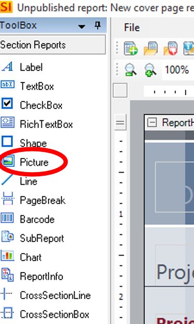Viewport: 194px width, 324px height.
Task: Click the zoom out magnifier icon
Action: 130,70
